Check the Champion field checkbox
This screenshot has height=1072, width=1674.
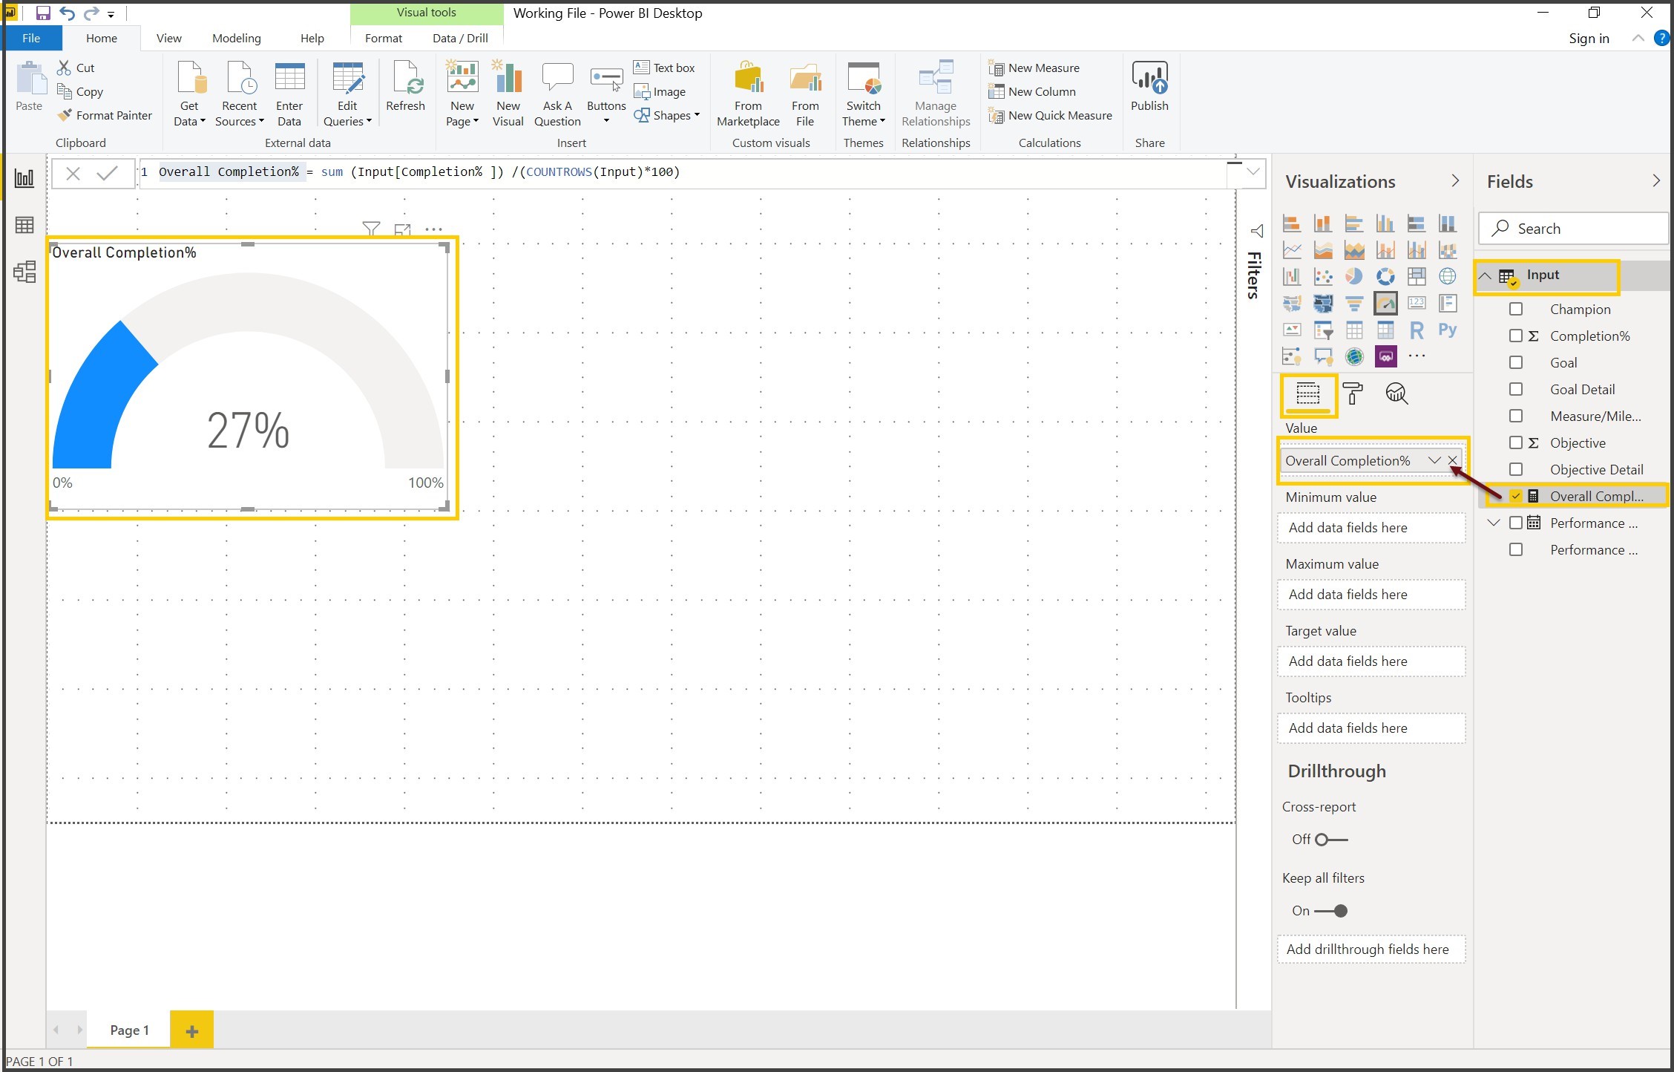pyautogui.click(x=1516, y=309)
